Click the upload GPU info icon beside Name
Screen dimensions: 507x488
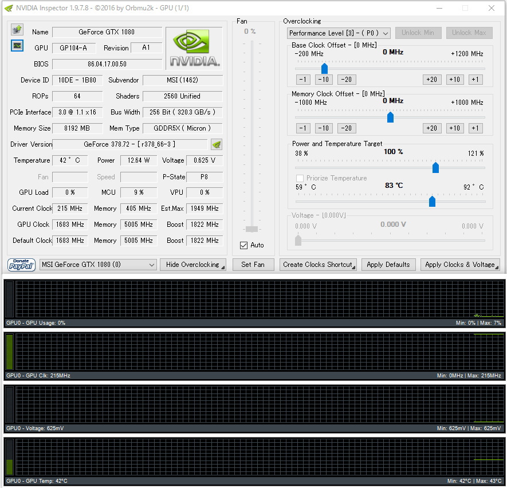pyautogui.click(x=17, y=30)
